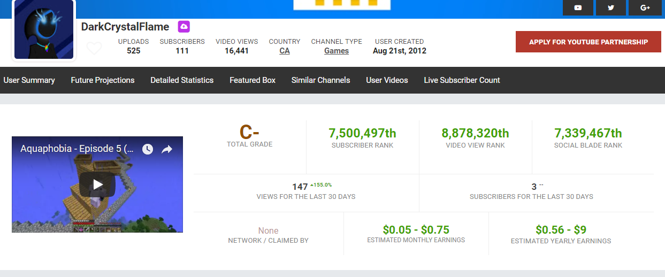Play the Aquaphobia Episode 5 video
The height and width of the screenshot is (277, 665).
tap(97, 184)
